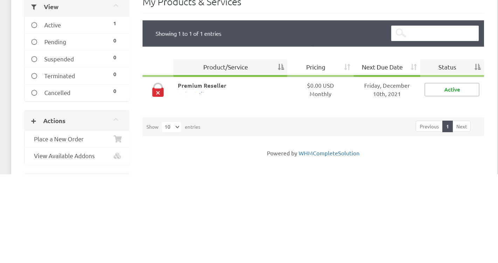Open the show entries count dropdown
Screen dimensions: 498x263
[x=172, y=127]
